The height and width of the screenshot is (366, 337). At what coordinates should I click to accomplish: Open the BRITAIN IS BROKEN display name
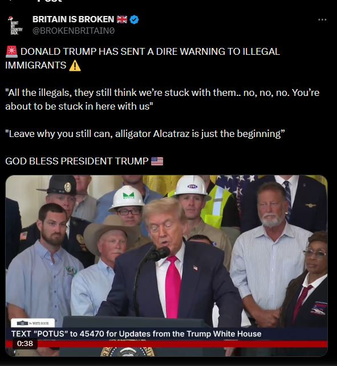(73, 19)
